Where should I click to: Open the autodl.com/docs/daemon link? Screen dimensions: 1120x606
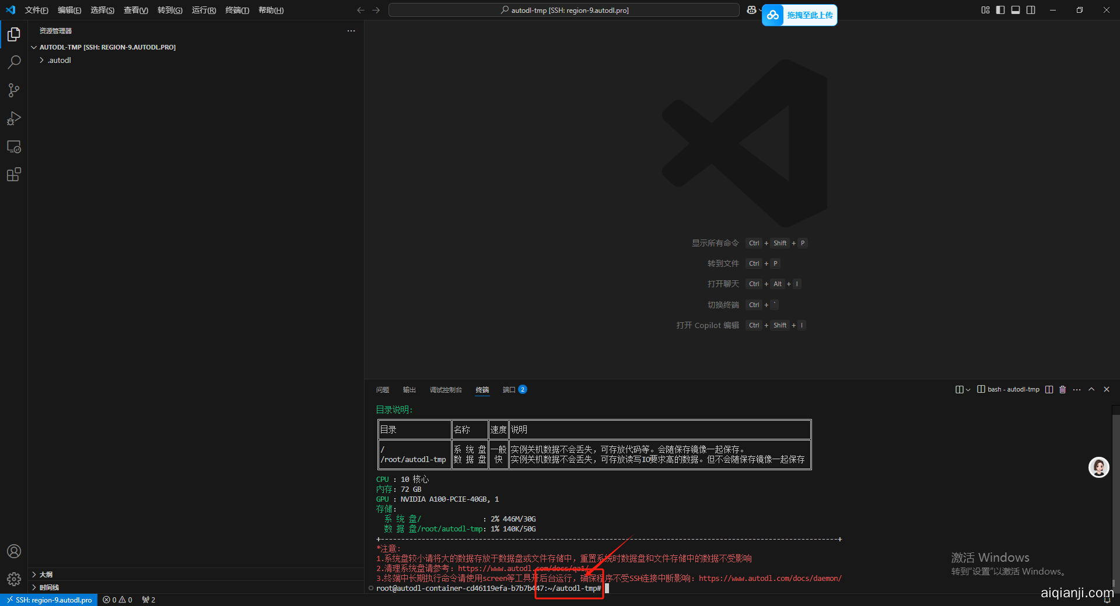(x=769, y=579)
